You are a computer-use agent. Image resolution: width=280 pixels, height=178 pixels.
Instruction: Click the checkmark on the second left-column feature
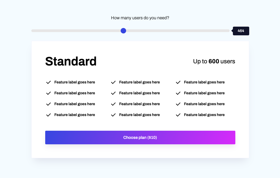[x=48, y=93]
